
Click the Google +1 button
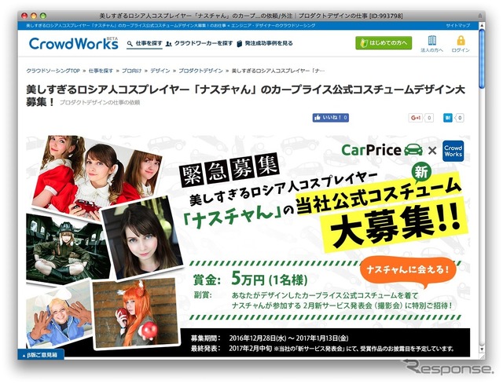(416, 118)
